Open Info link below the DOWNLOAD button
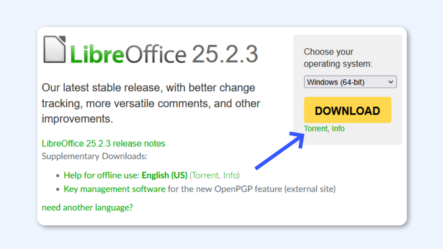 338,129
